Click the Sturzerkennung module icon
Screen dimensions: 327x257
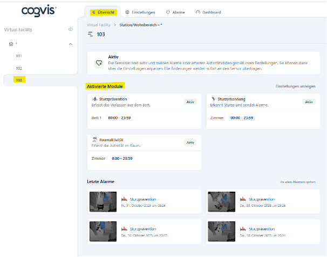click(x=214, y=99)
